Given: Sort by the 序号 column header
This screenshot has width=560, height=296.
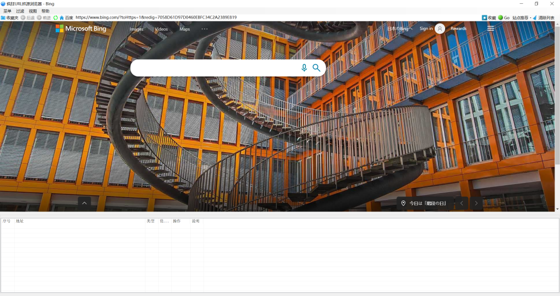Looking at the screenshot, I should tap(7, 221).
